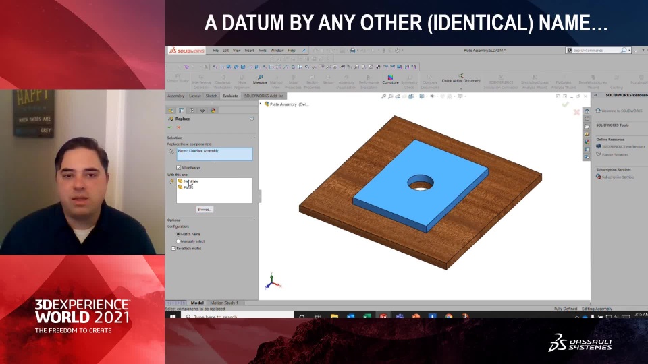Image resolution: width=648 pixels, height=364 pixels.
Task: Switch to DimXpertManager tab icon
Action: tap(202, 110)
